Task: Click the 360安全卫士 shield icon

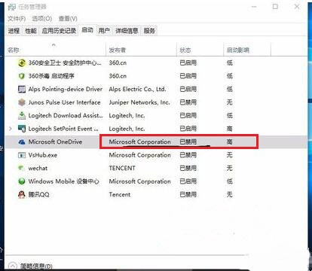Action: (22, 62)
